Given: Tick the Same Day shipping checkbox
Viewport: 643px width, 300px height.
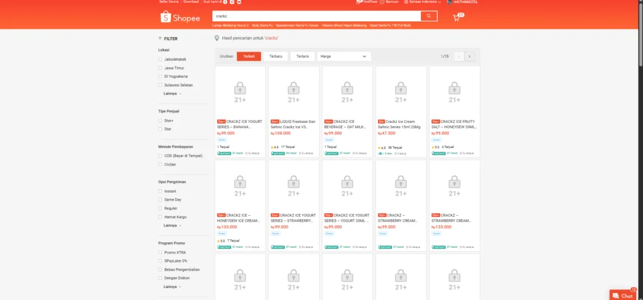Looking at the screenshot, I should 160,200.
